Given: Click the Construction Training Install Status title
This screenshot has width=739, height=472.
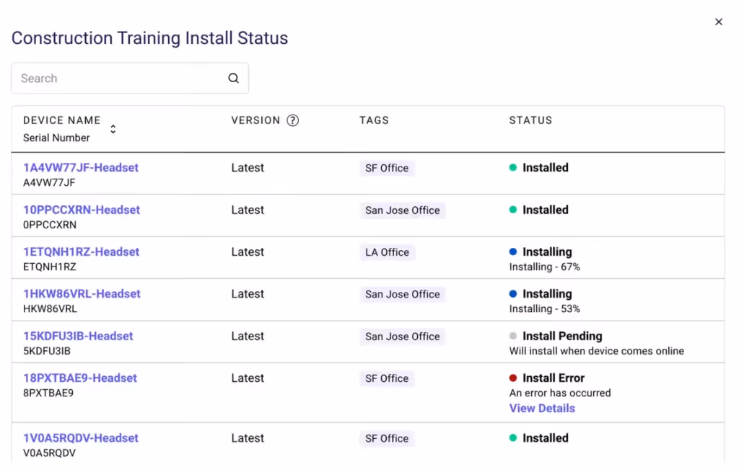Looking at the screenshot, I should click(x=149, y=38).
